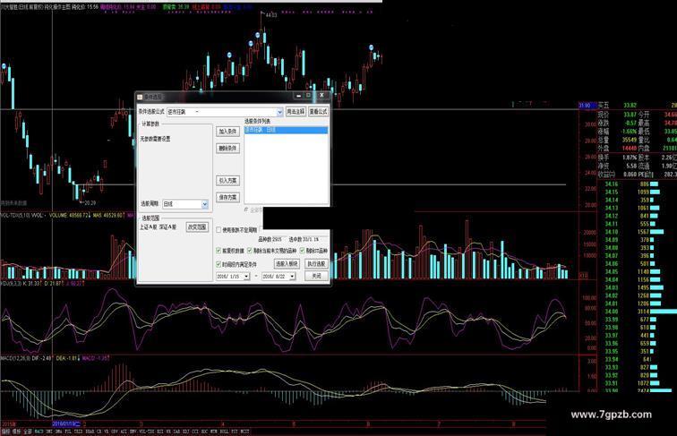Click the 外盘 14448 value

630,148
